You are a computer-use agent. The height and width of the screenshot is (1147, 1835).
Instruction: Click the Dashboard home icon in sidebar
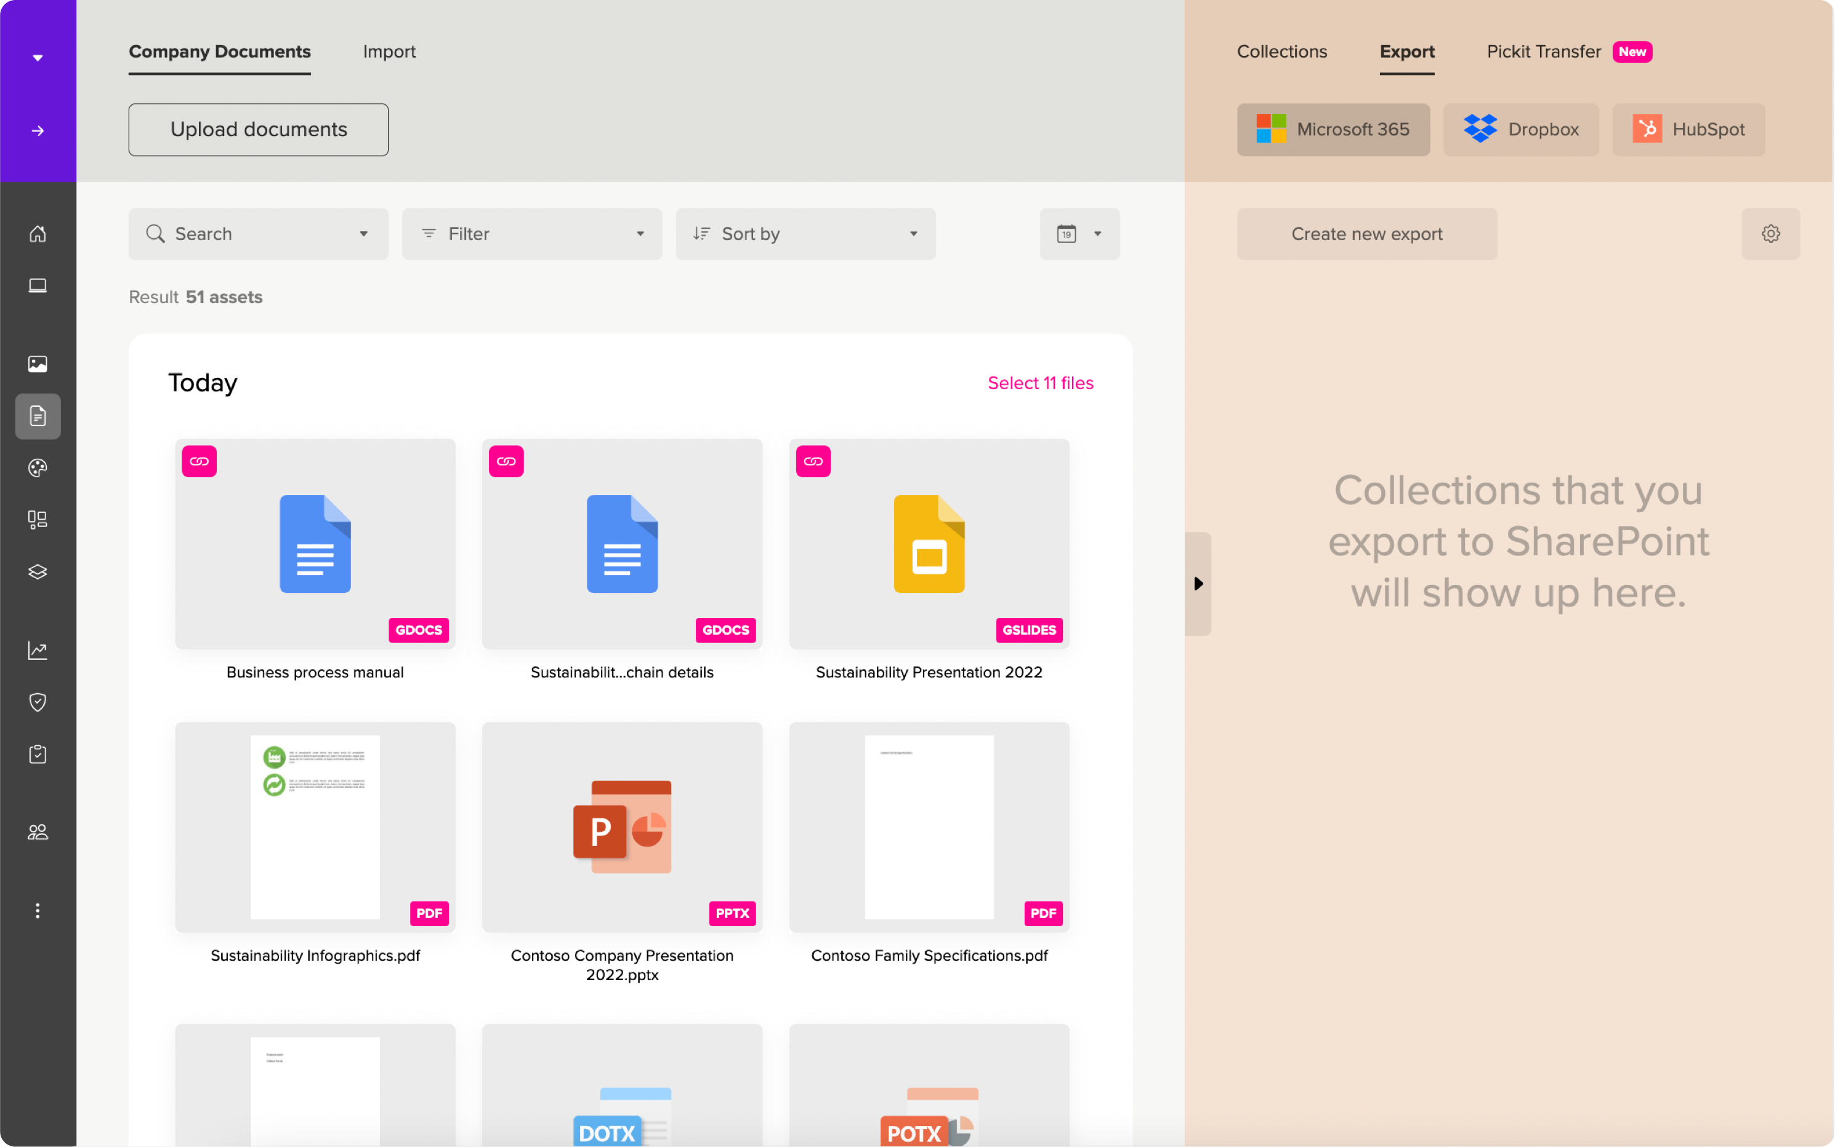coord(38,233)
